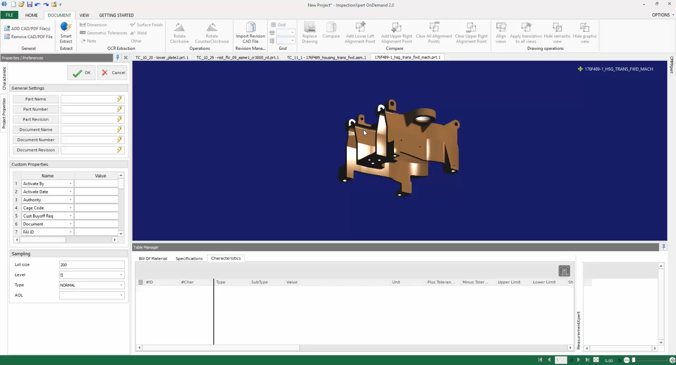Cancel the properties changes

[112, 73]
